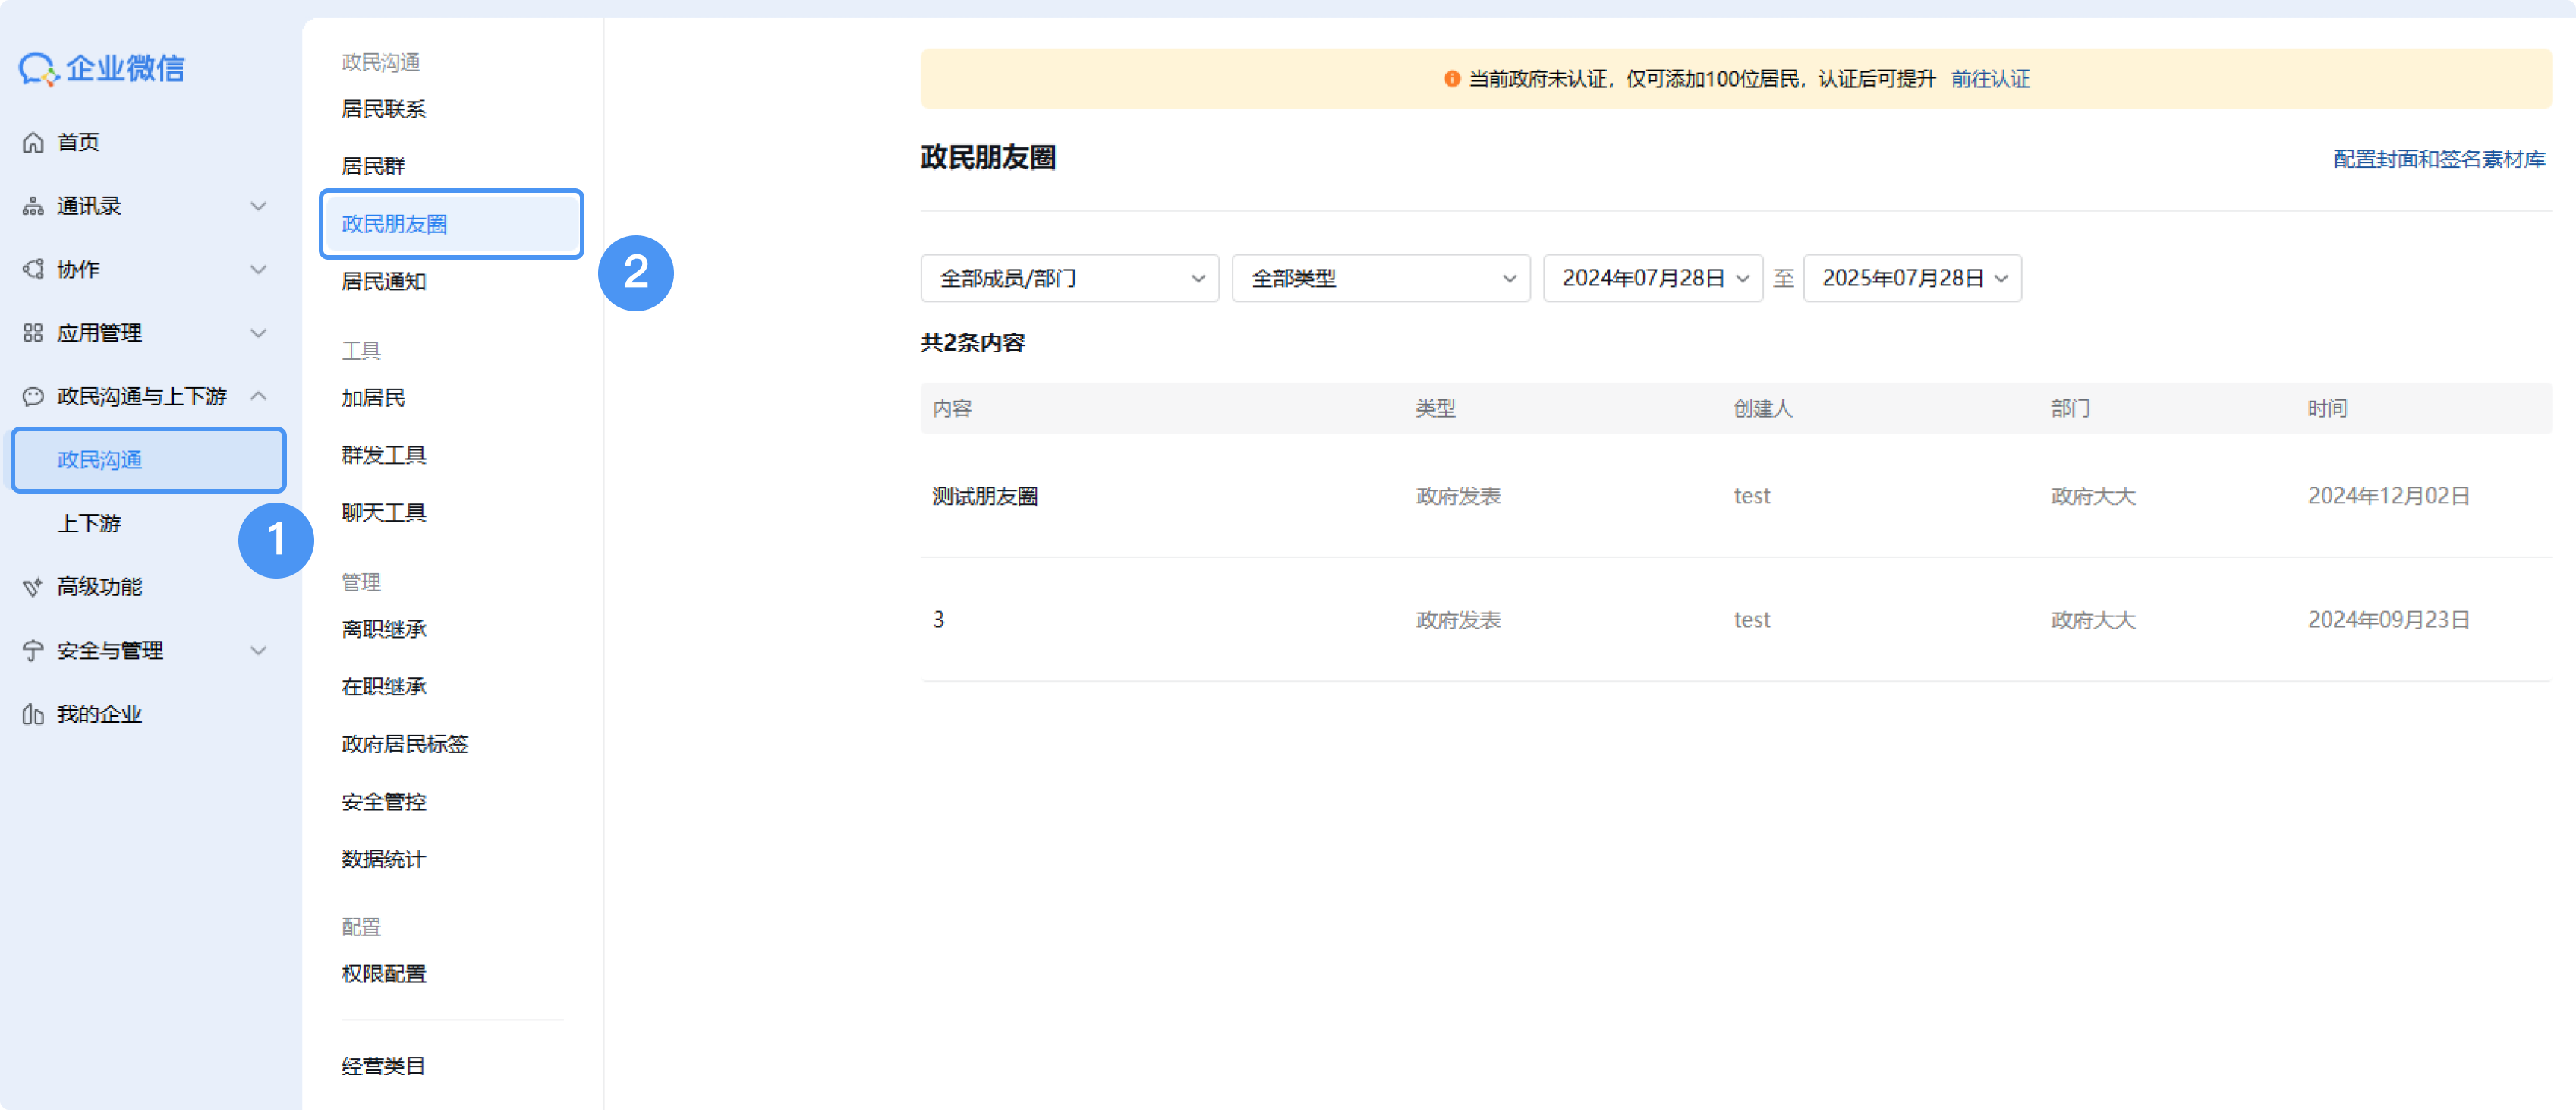
Task: Collapse the 政民沟通与上下游 chevron
Action: click(258, 397)
